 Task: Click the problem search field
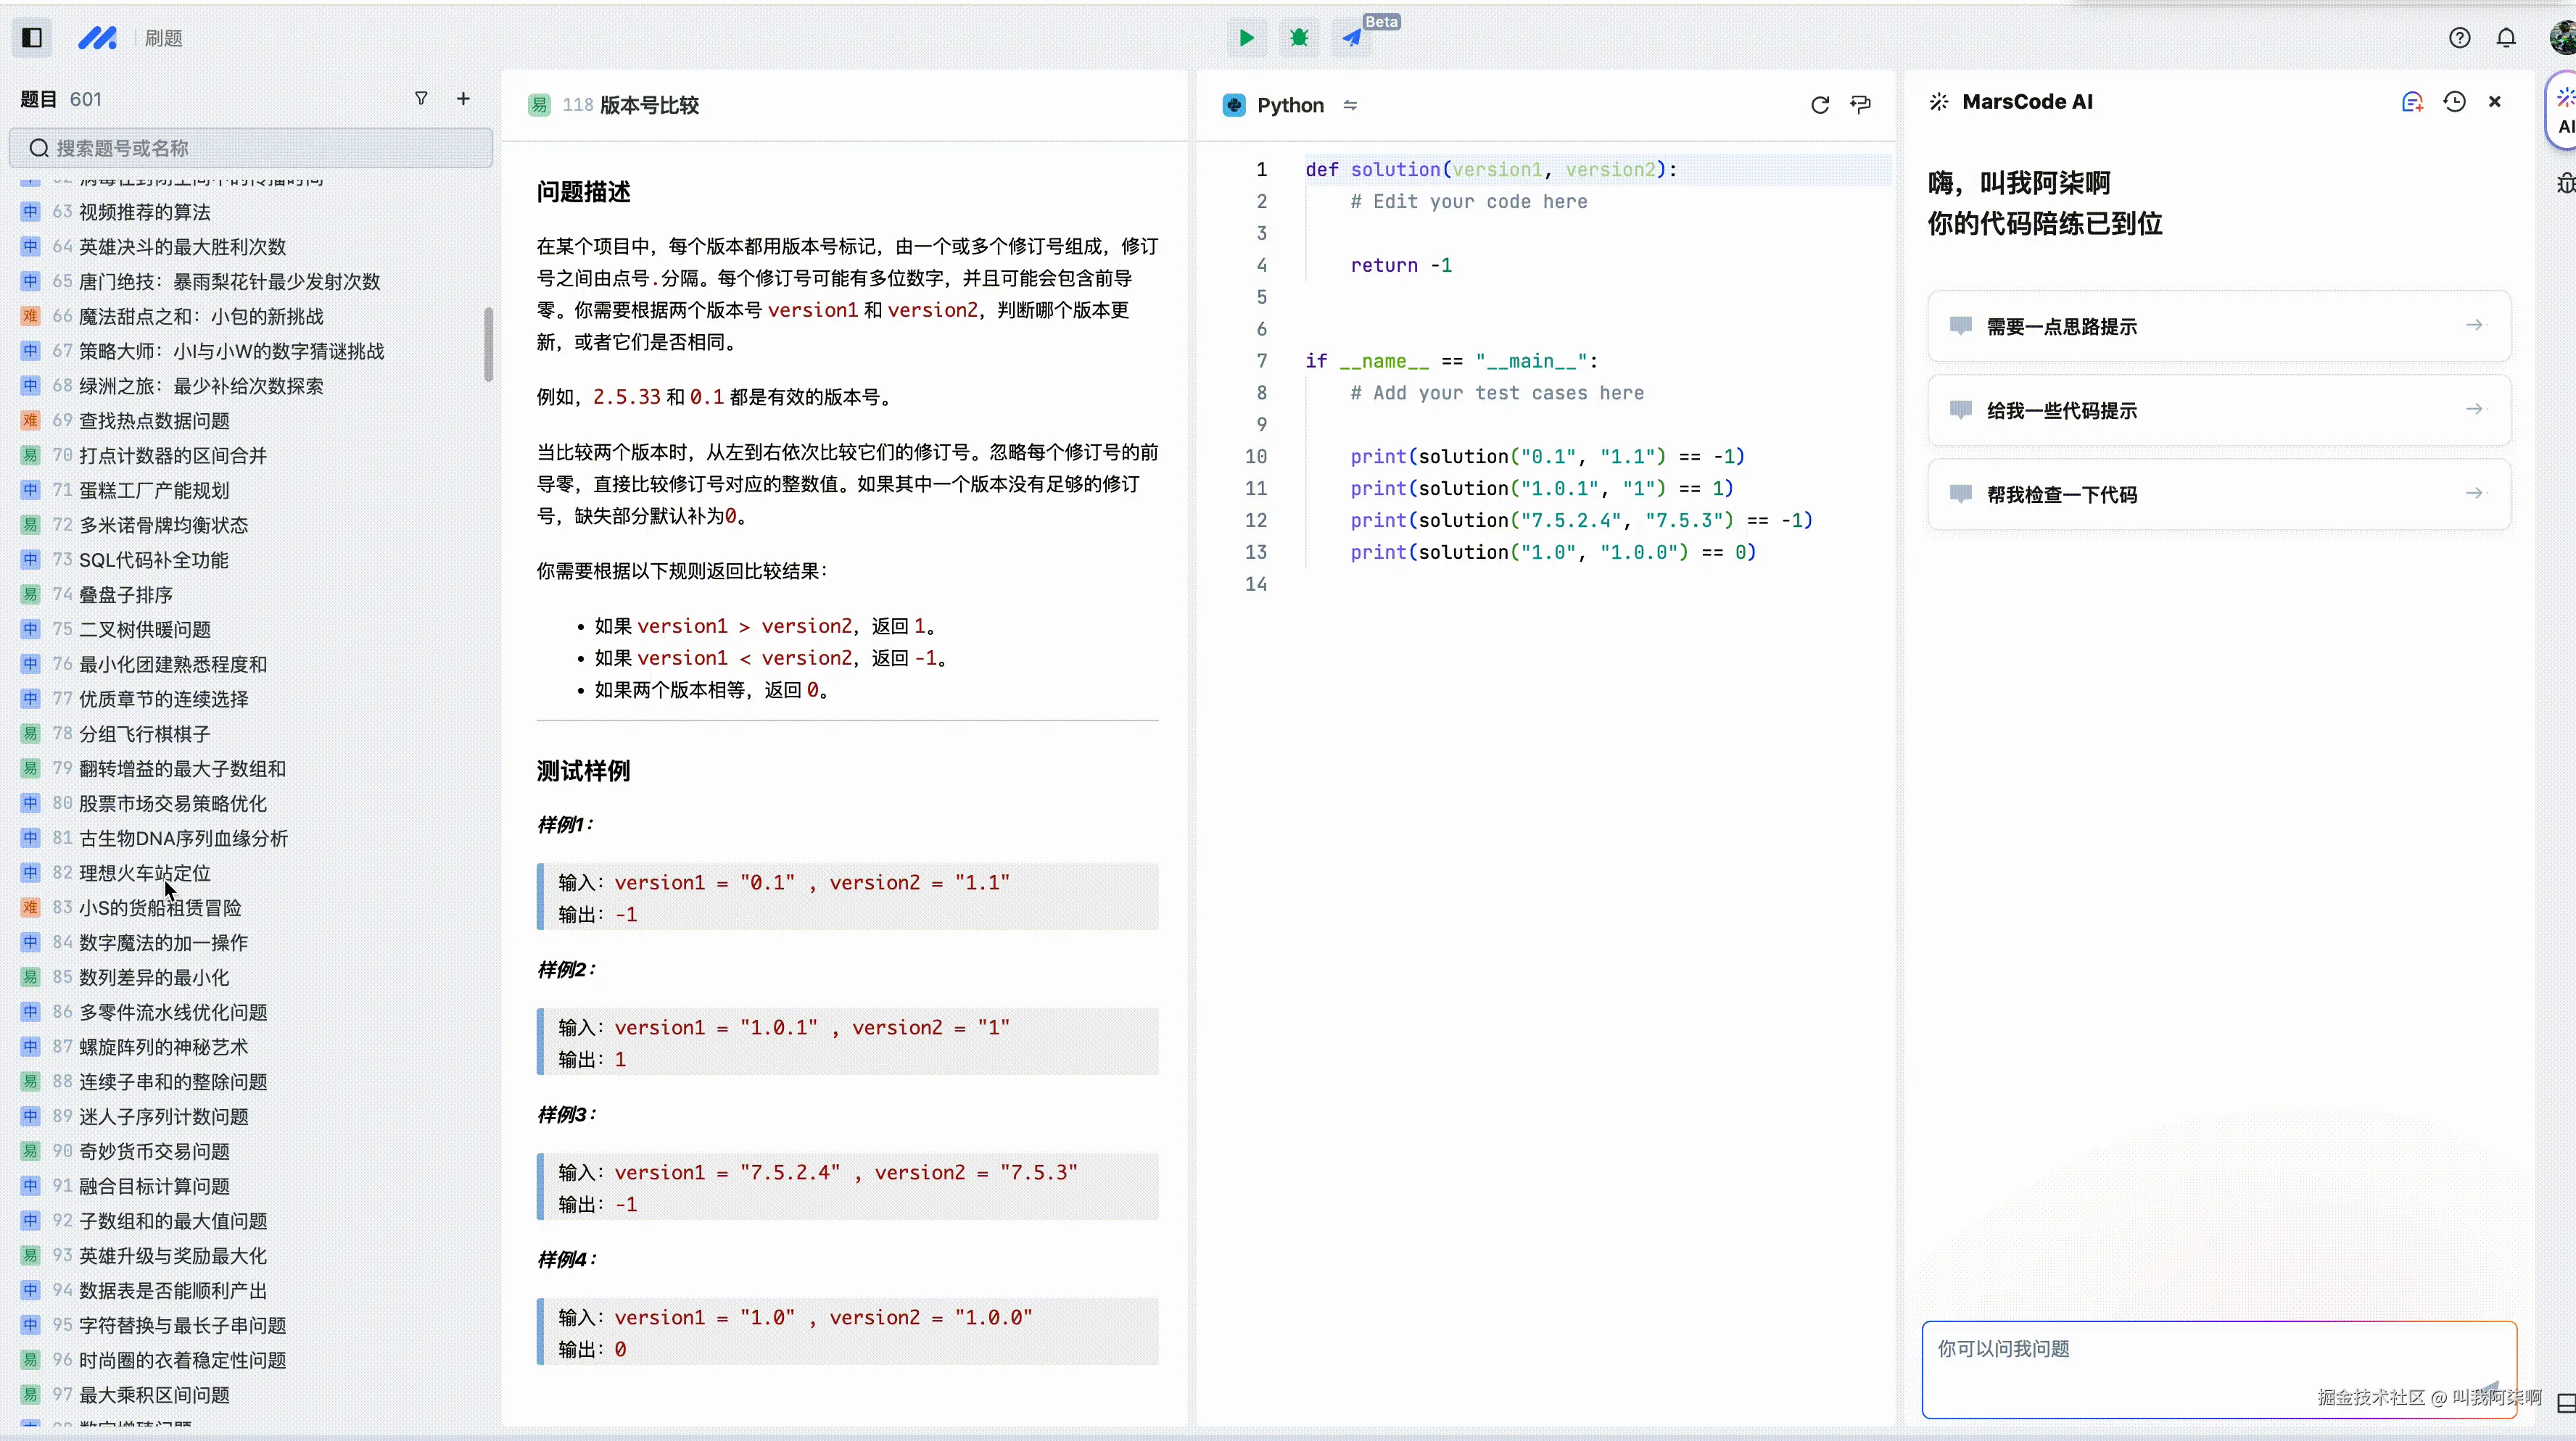(250, 148)
